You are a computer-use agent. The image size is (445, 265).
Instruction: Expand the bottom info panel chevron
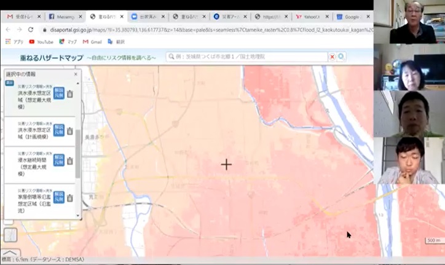click(10, 253)
